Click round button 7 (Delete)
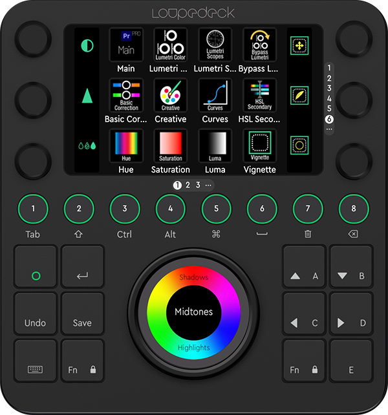388x415 pixels. point(308,209)
